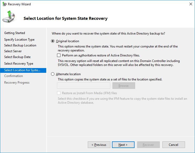Open the Specify Location Type step
Screen dimensions: 195x153
[x=19, y=40]
